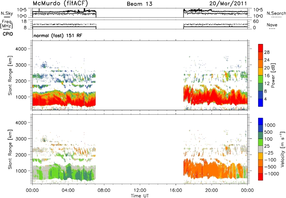
Task: Click the CPID label
Action: point(8,34)
